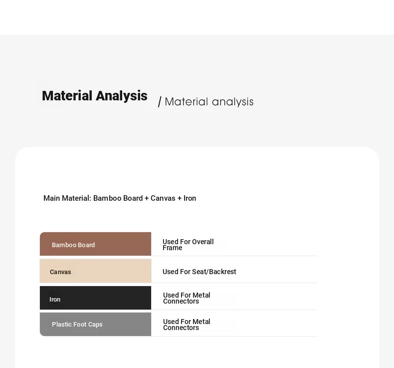This screenshot has height=368, width=394.
Task: Select the Plastic Foot Caps label text
Action: pos(77,325)
